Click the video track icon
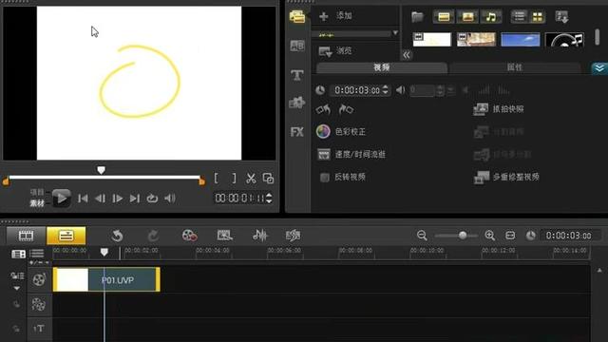The image size is (608, 342). 39,279
